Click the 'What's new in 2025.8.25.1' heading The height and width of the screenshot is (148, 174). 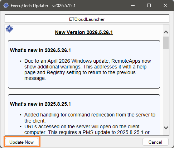[40, 104]
